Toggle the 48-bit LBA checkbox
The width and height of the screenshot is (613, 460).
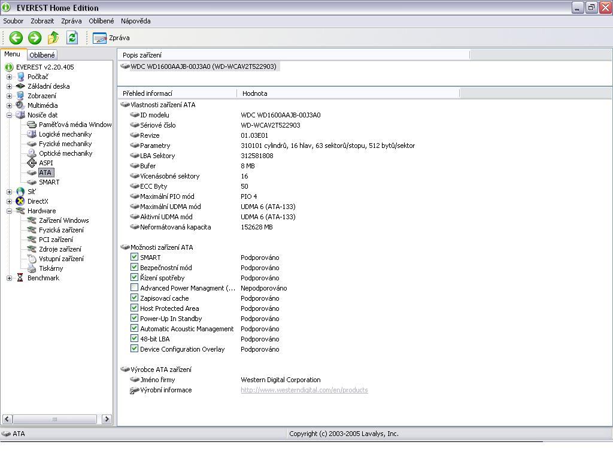[x=135, y=339]
